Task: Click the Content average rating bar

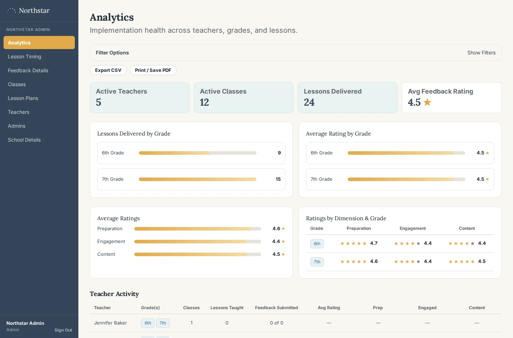Action: pyautogui.click(x=198, y=254)
